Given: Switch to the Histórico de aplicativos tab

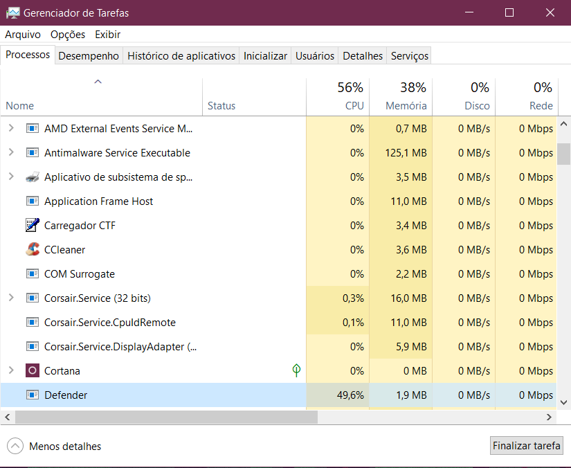Looking at the screenshot, I should pos(181,55).
